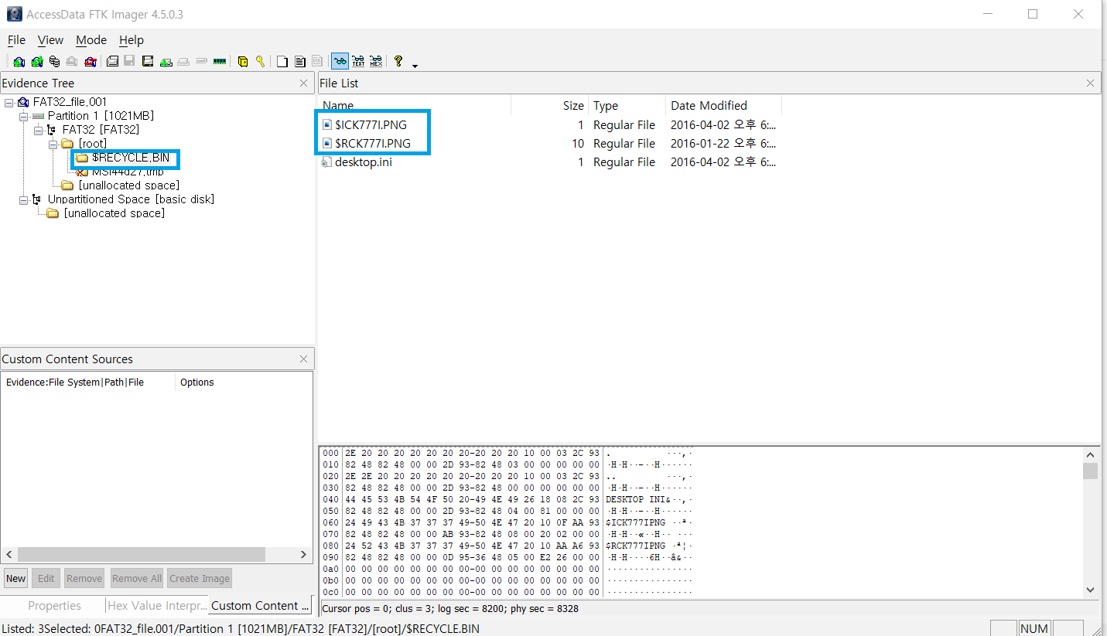Viewport: 1107px width, 636px height.
Task: Toggle TEXT view mode glasses icon
Action: tap(358, 62)
